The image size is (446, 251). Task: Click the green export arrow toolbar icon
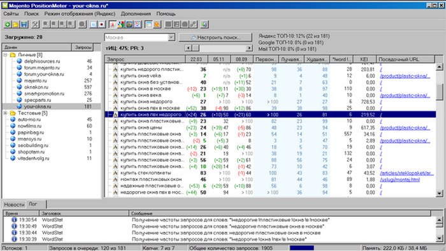tap(205, 24)
